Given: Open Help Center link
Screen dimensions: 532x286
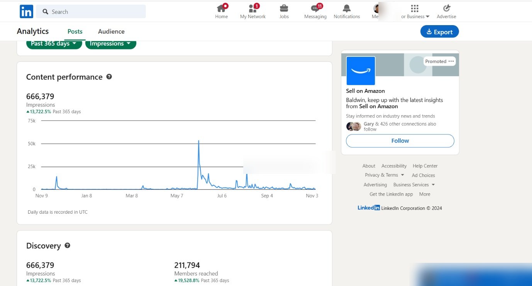Looking at the screenshot, I should [425, 166].
